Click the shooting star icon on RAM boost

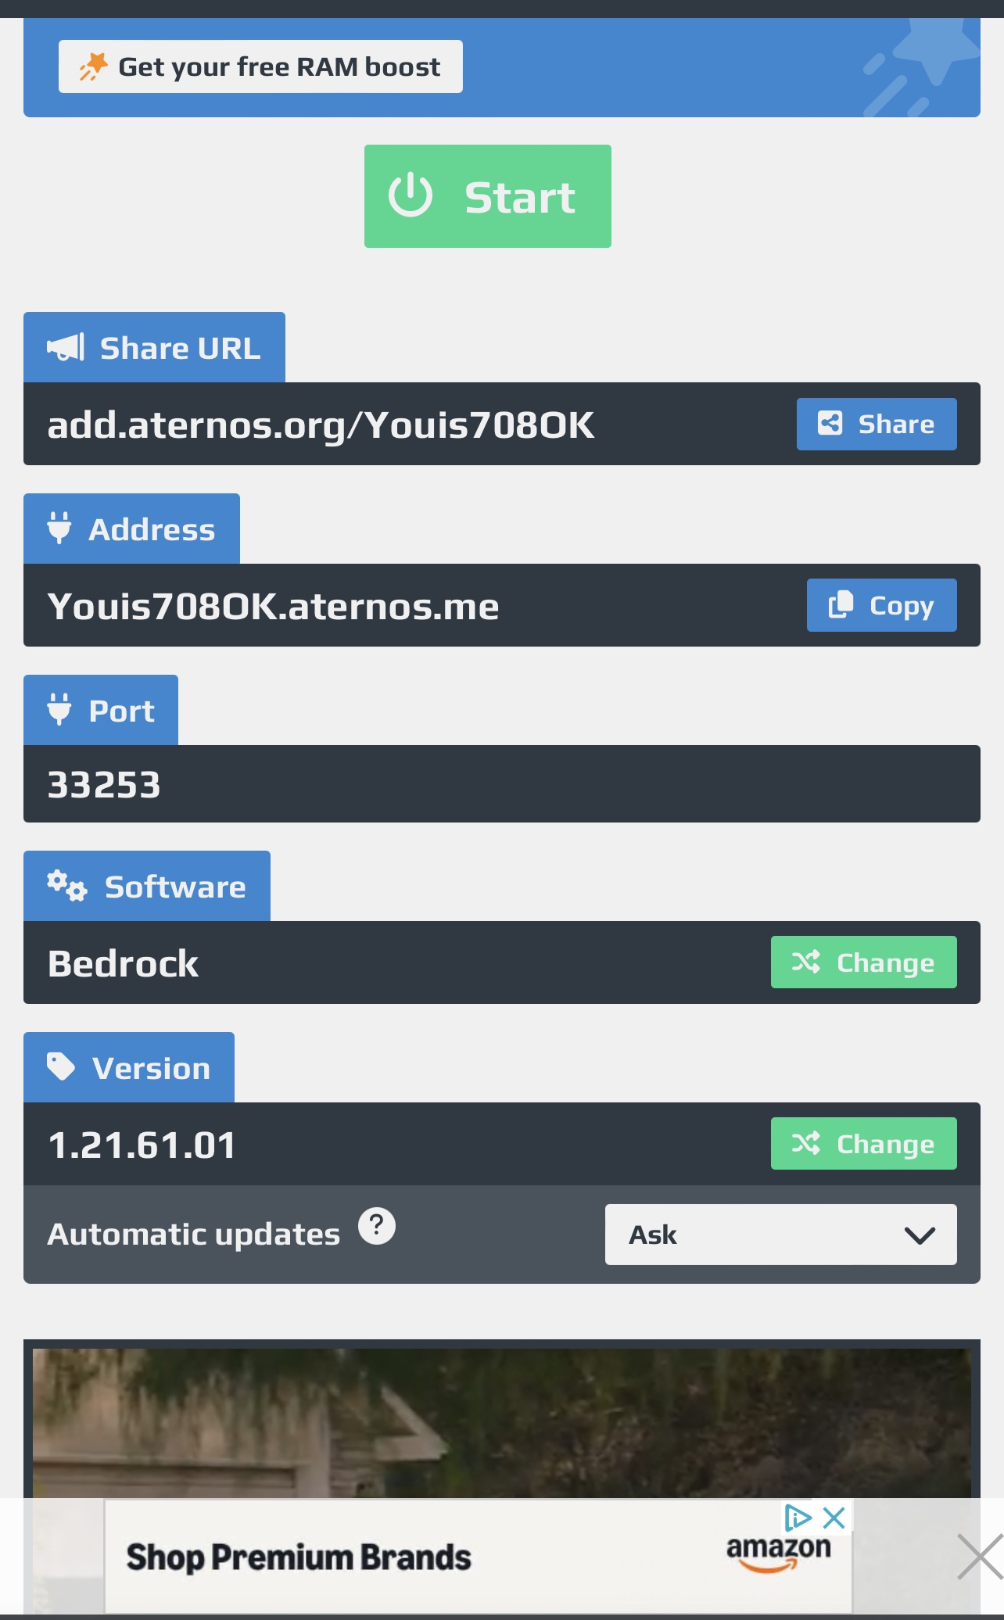93,67
